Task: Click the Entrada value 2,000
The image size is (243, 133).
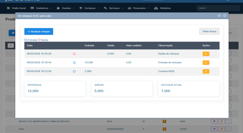Action: pos(88,71)
